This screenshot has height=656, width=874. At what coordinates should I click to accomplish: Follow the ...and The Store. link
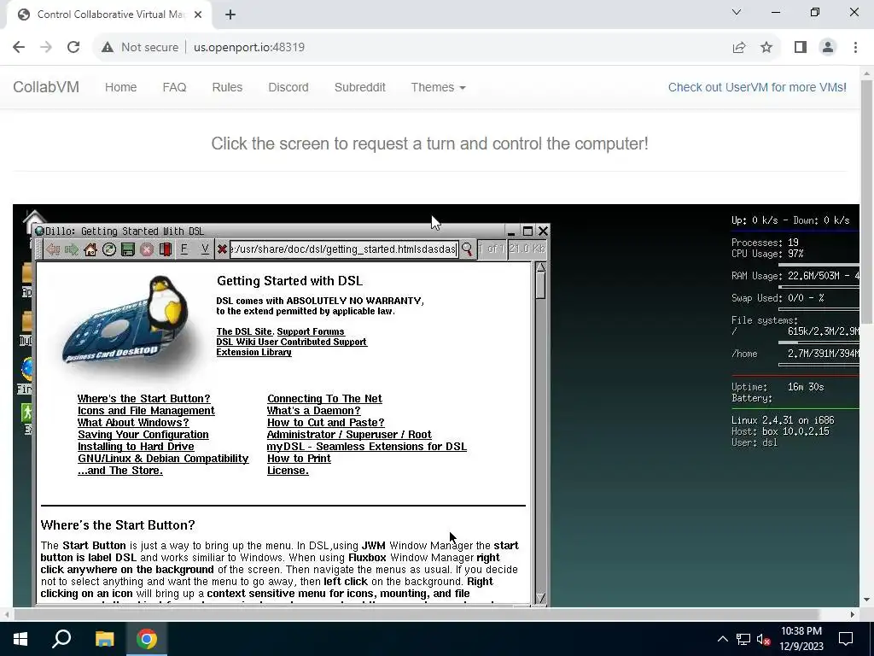120,471
